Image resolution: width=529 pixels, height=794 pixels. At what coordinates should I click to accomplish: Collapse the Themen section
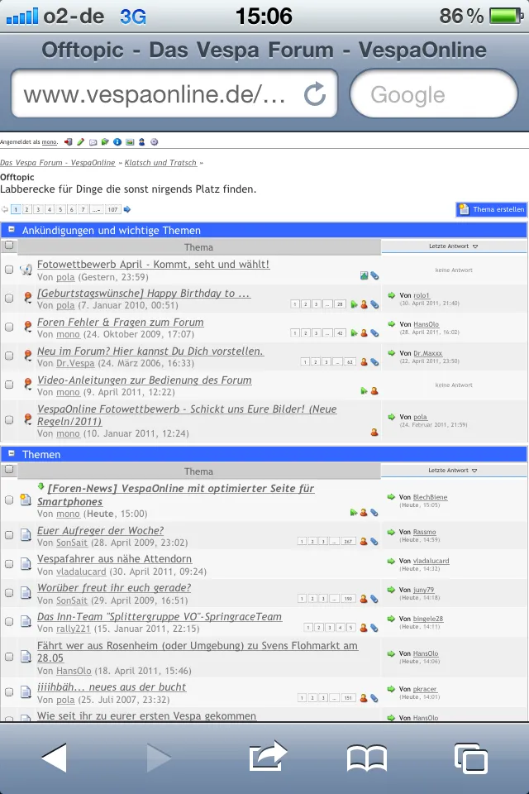[x=11, y=454]
